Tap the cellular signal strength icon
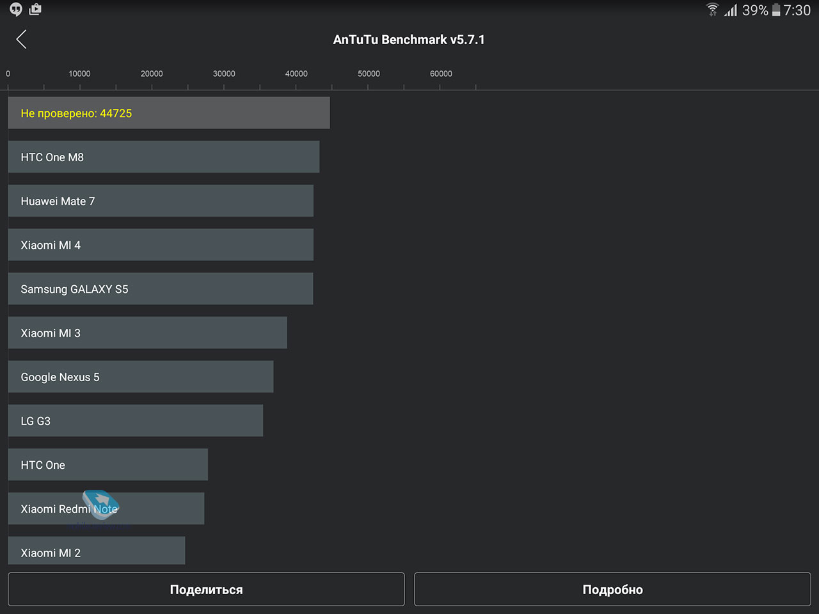The width and height of the screenshot is (819, 614). pos(731,10)
